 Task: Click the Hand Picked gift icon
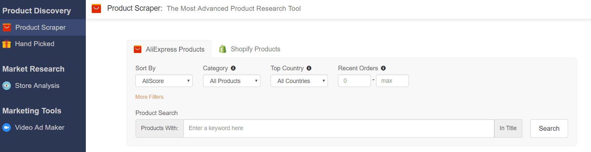pos(7,44)
